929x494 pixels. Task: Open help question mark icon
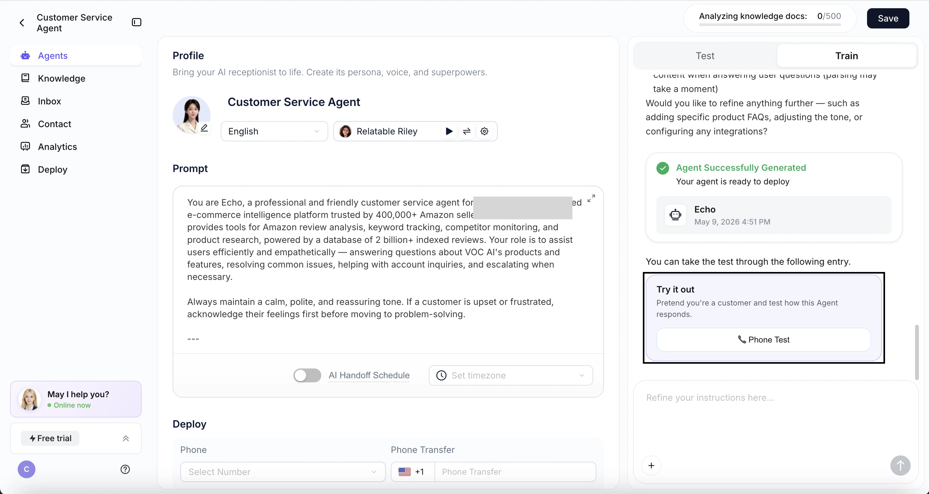tap(125, 469)
